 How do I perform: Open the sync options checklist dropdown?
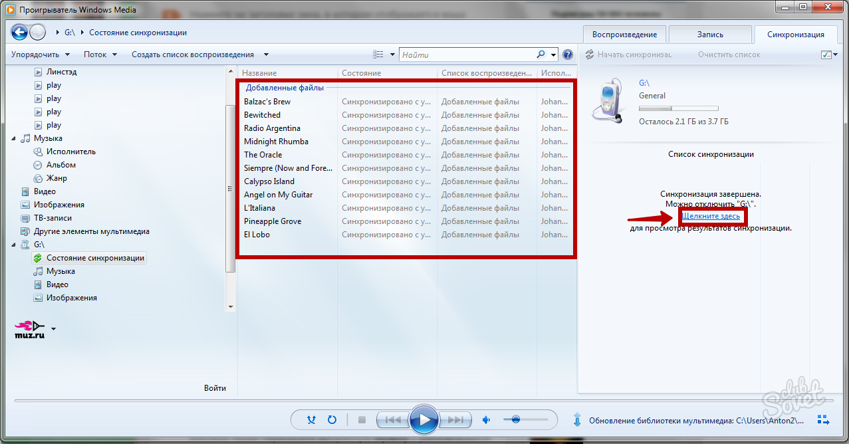tap(828, 55)
